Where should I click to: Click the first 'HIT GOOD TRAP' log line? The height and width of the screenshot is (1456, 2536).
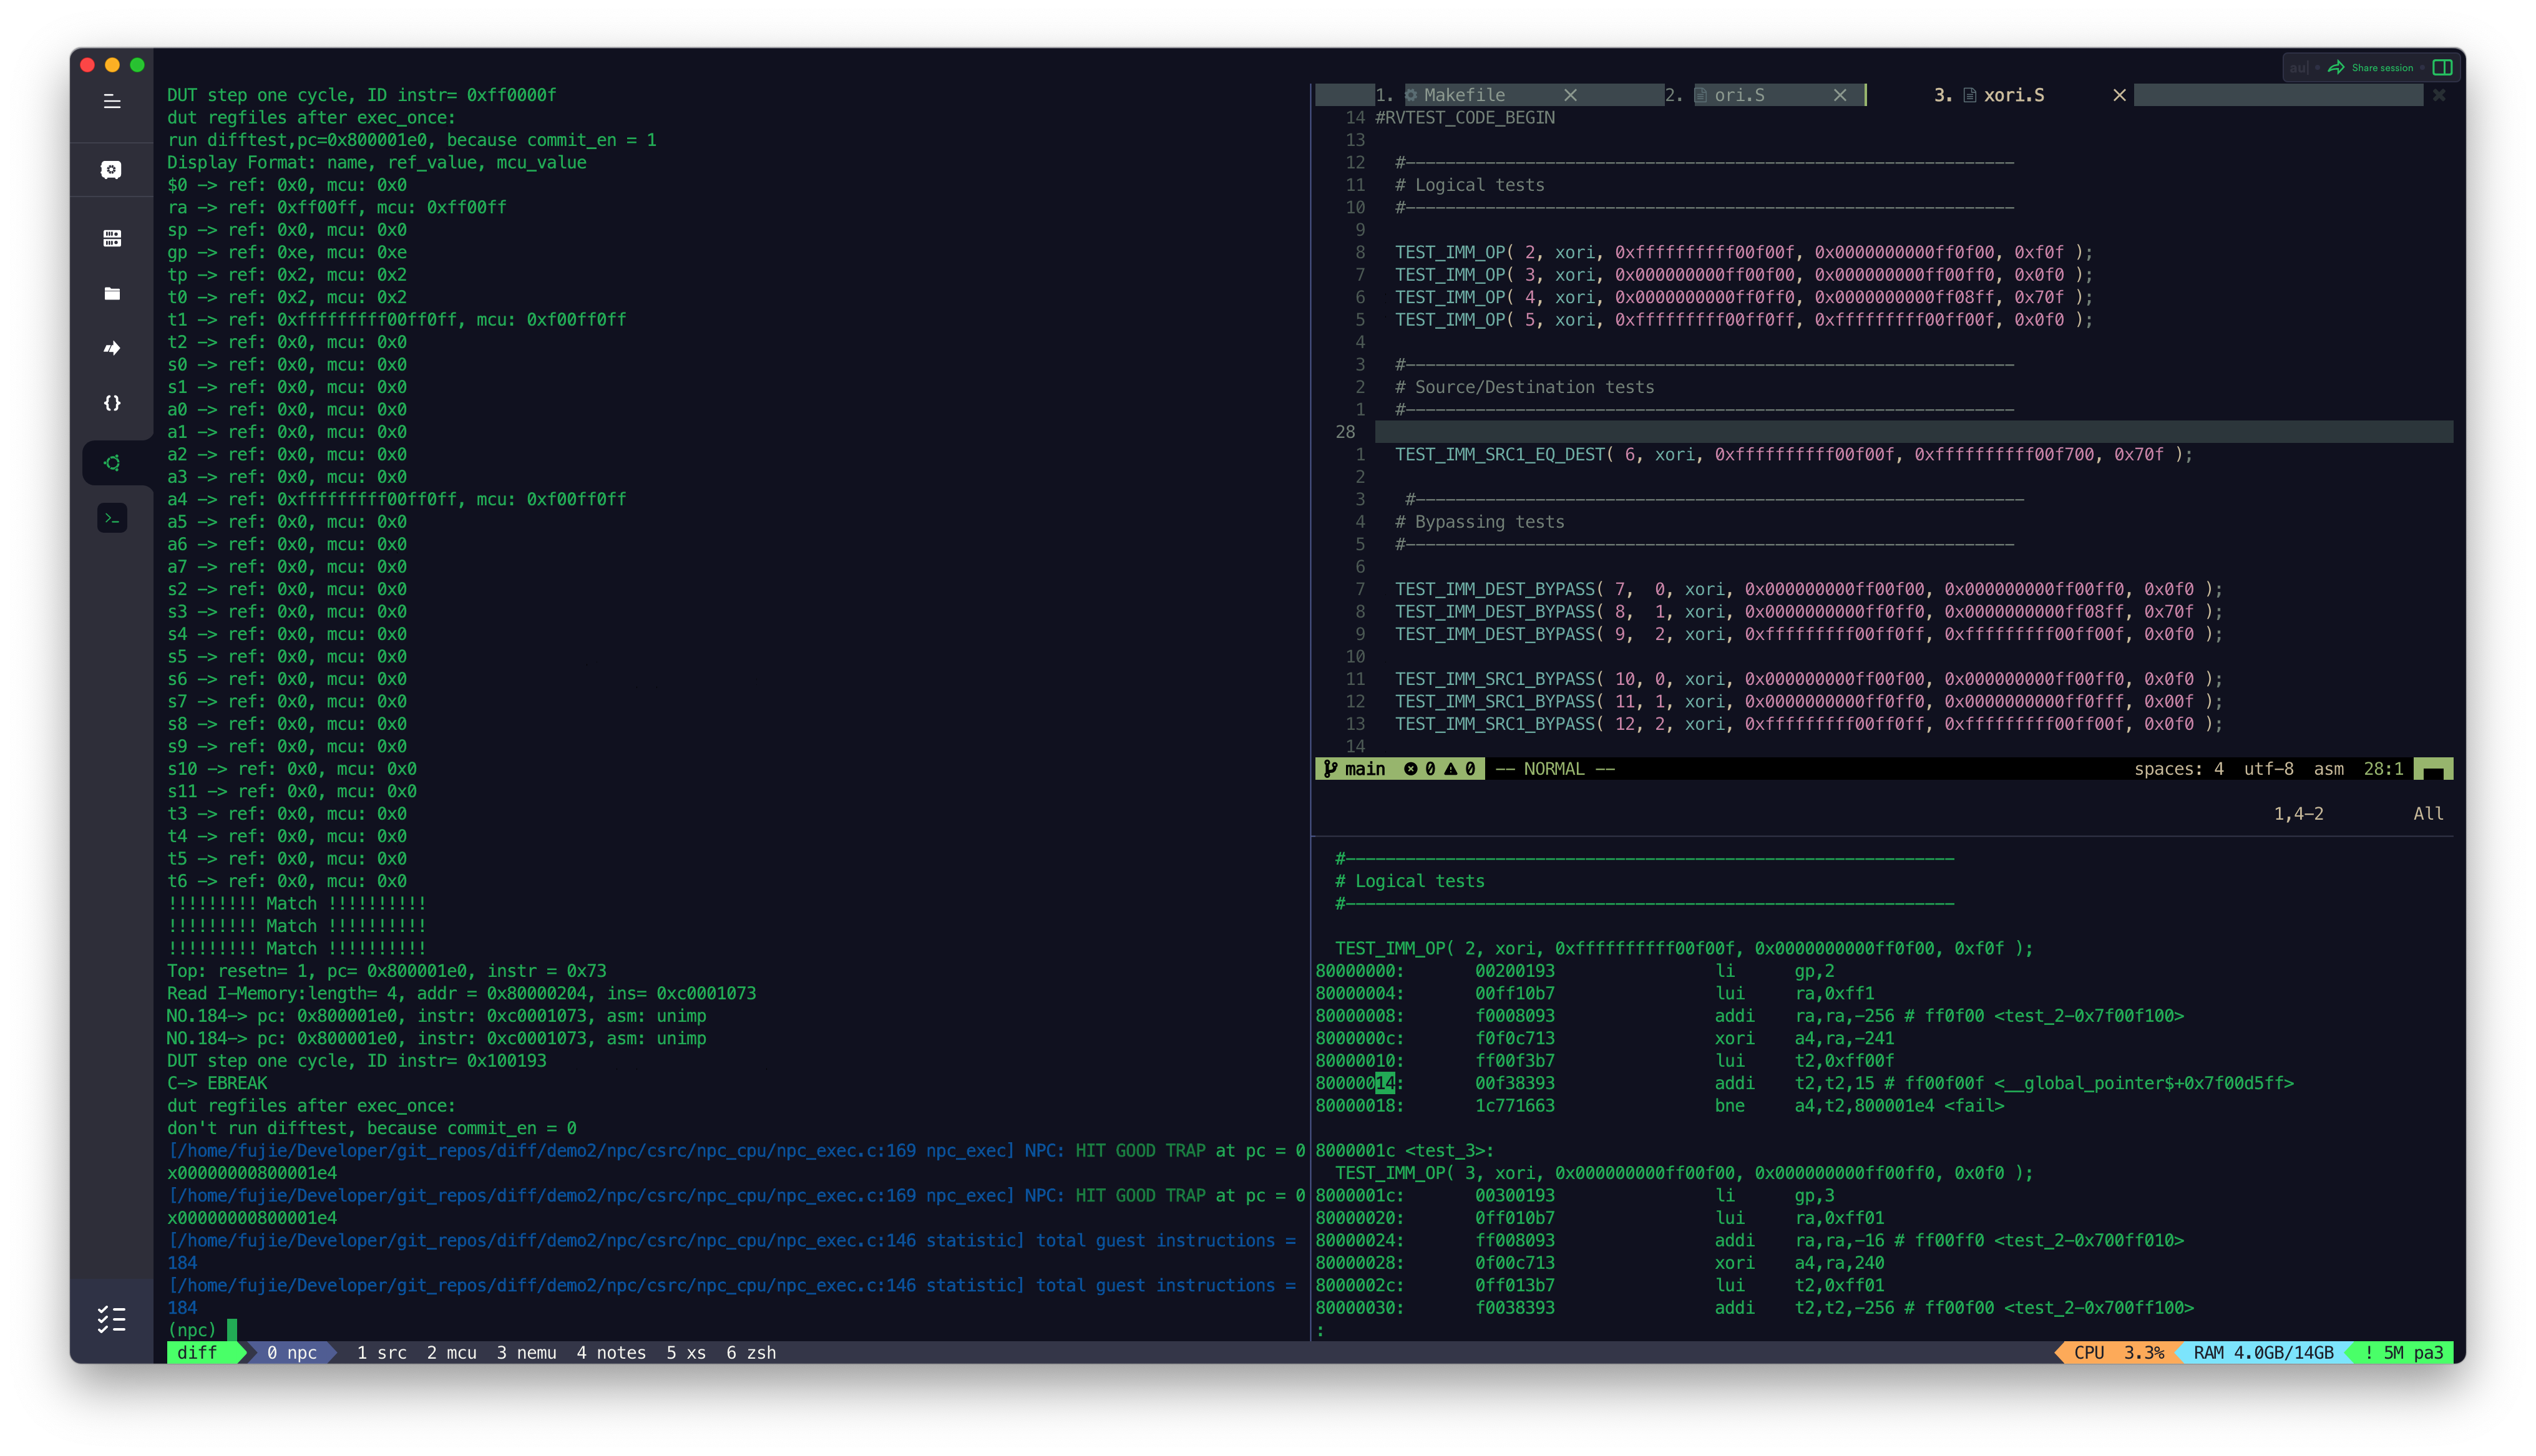pyautogui.click(x=736, y=1162)
